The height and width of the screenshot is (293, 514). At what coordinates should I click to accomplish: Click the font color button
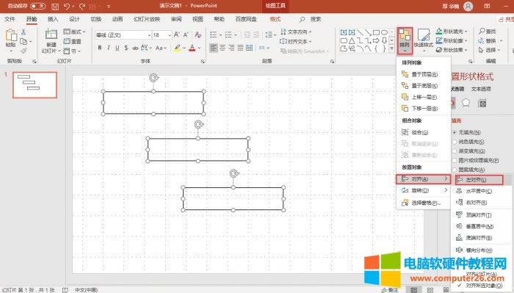(192, 48)
